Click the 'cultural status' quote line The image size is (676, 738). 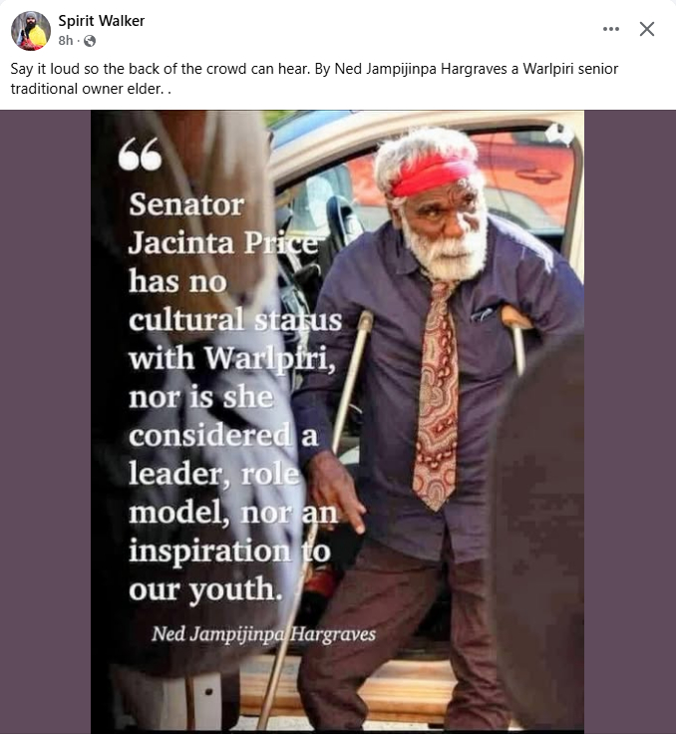point(234,320)
